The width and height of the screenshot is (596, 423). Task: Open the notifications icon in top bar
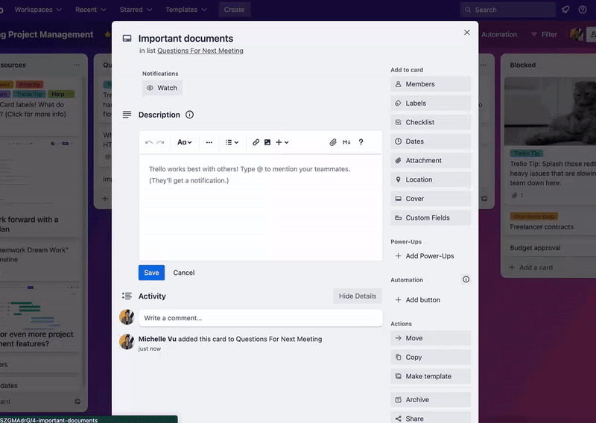565,10
